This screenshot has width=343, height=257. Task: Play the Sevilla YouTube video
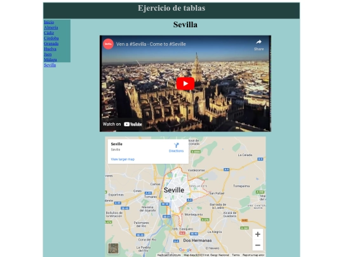[x=185, y=84]
